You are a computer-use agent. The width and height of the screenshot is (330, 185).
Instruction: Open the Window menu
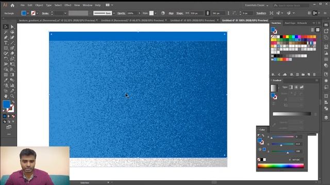pyautogui.click(x=87, y=5)
